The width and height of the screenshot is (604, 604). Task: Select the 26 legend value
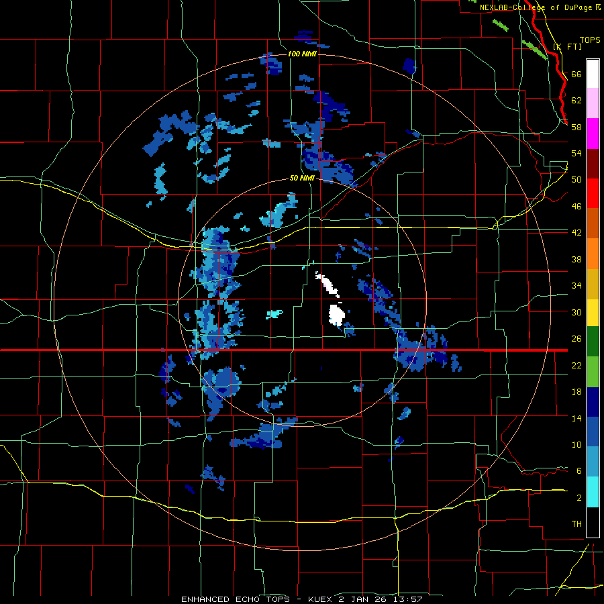pyautogui.click(x=576, y=339)
